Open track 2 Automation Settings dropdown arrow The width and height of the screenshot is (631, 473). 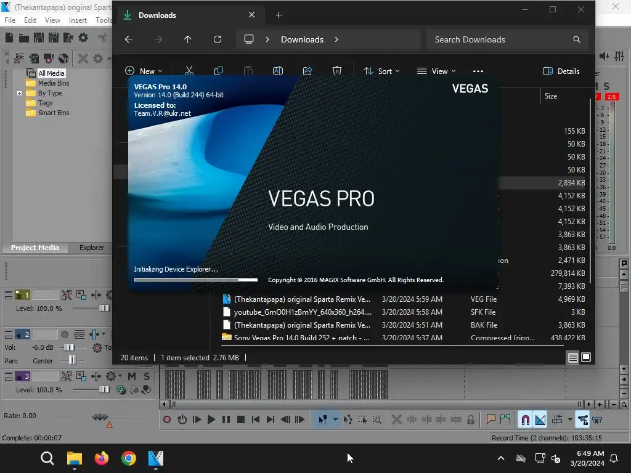click(104, 334)
